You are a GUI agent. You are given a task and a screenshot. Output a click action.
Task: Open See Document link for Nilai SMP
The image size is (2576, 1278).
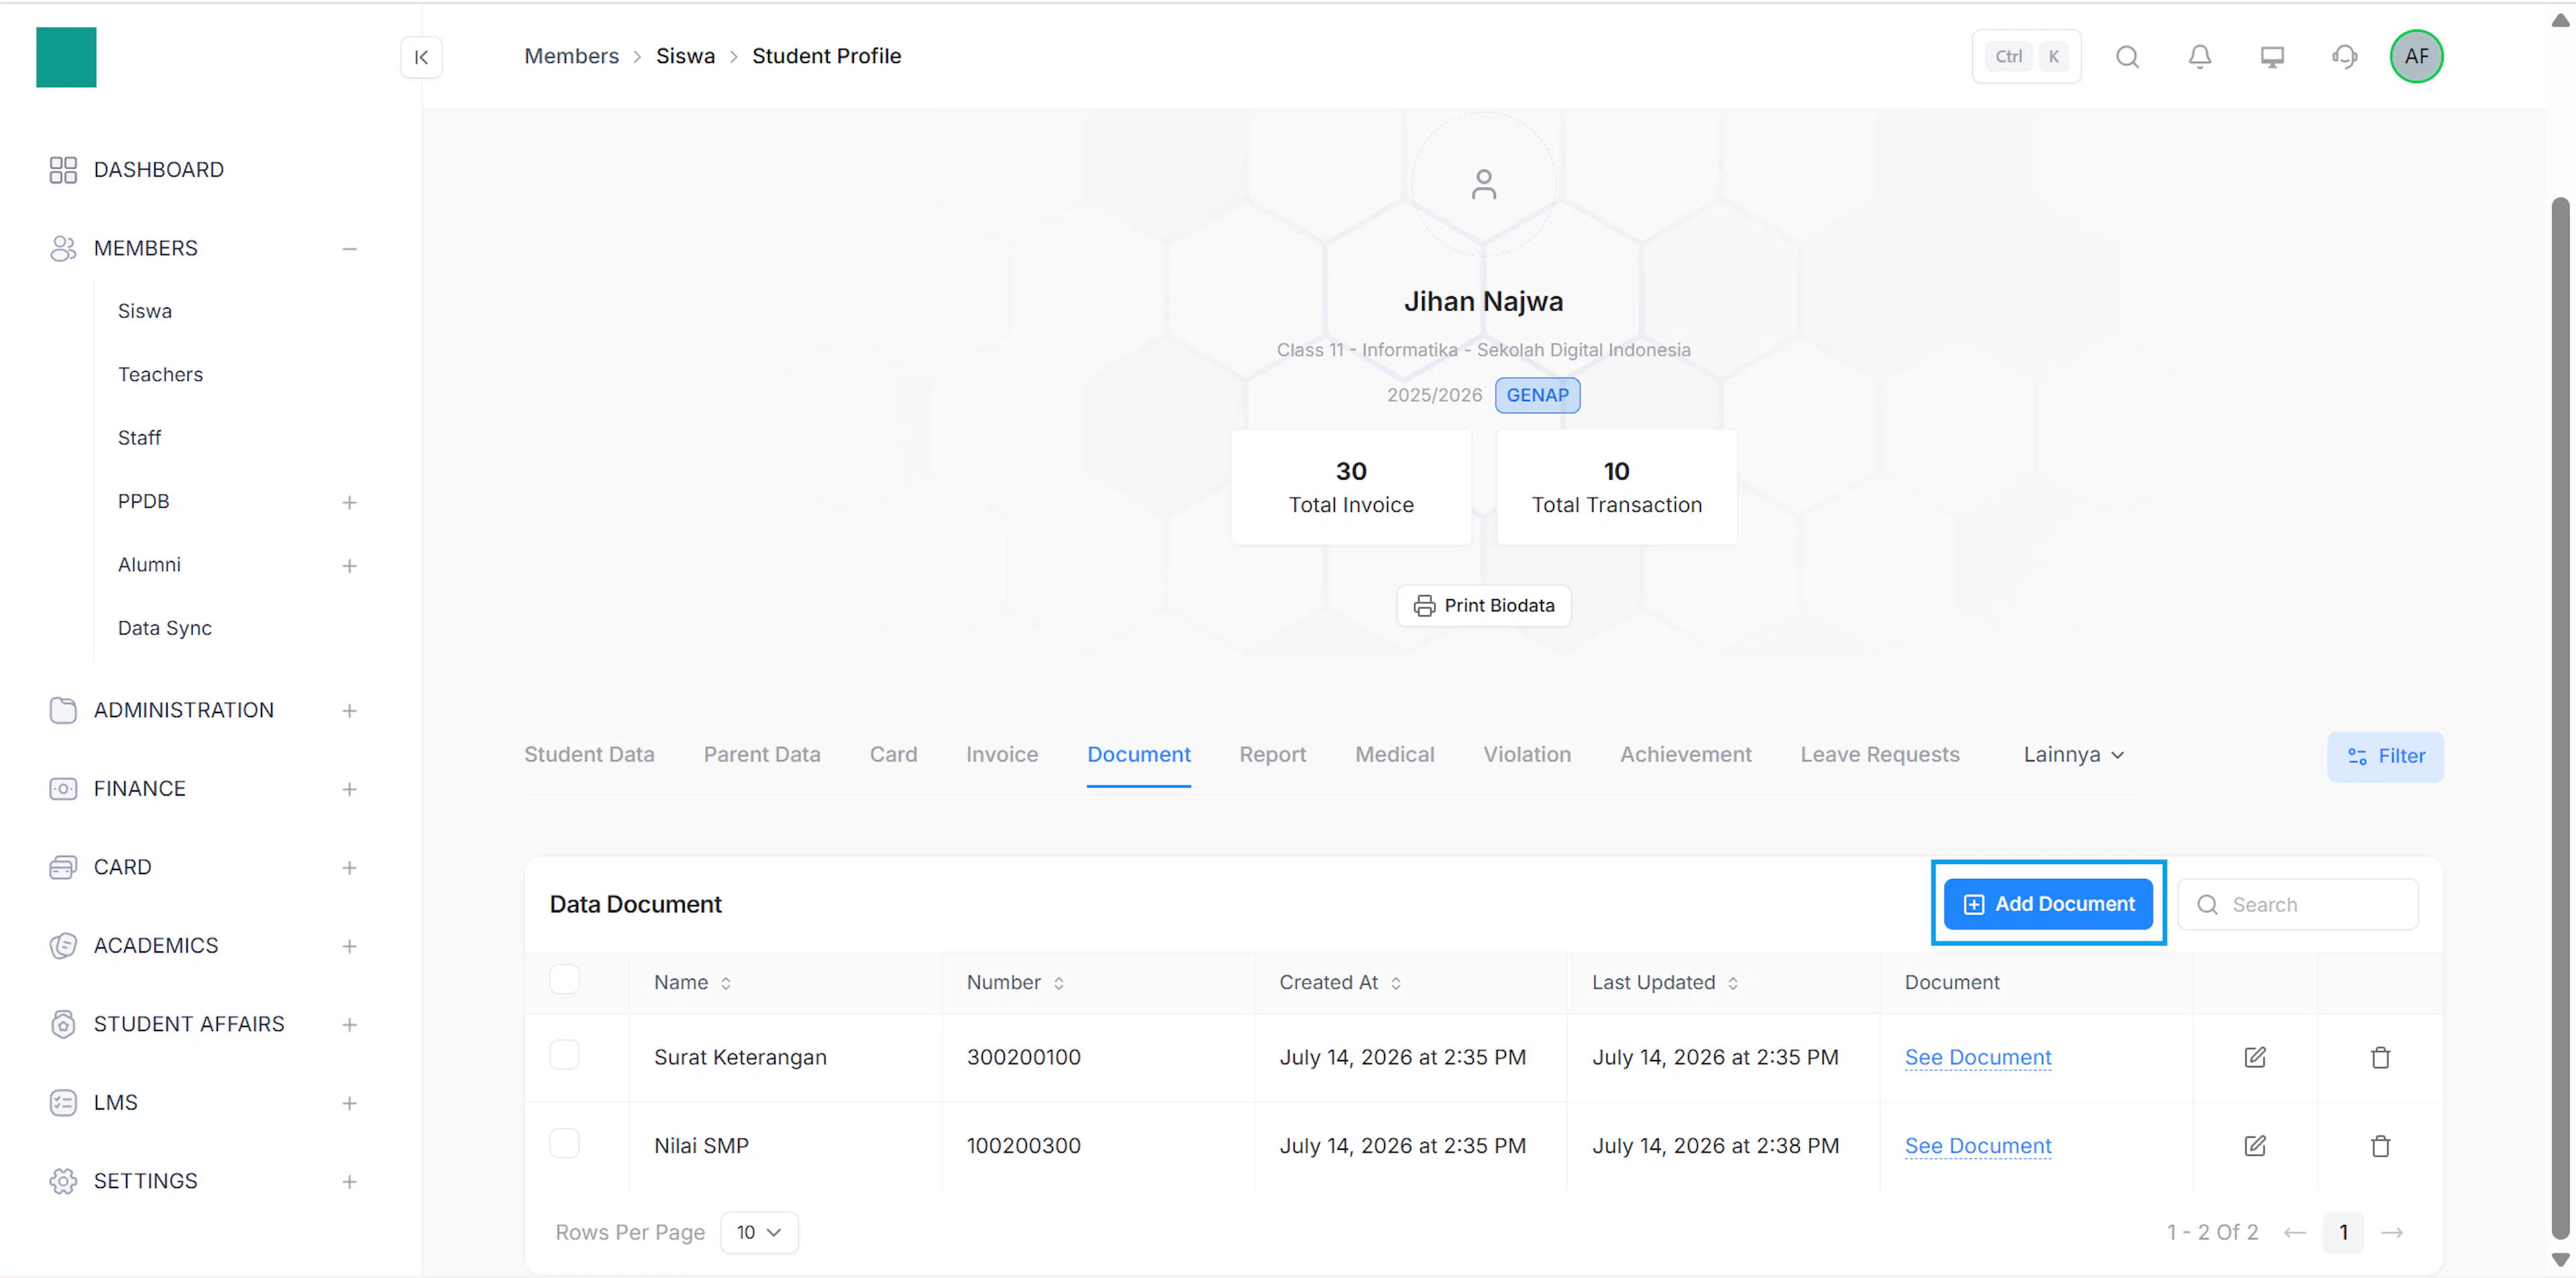[1977, 1145]
